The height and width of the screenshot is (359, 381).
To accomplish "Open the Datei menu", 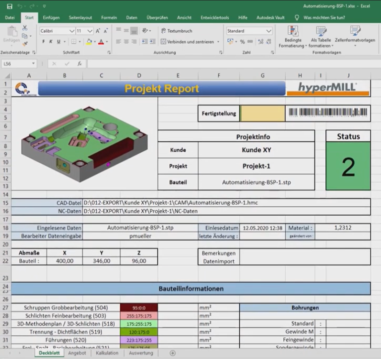I will 10,17.
